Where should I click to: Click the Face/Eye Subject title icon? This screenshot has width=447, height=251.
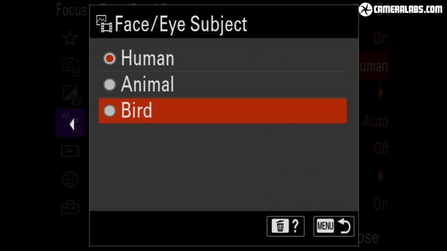[104, 24]
